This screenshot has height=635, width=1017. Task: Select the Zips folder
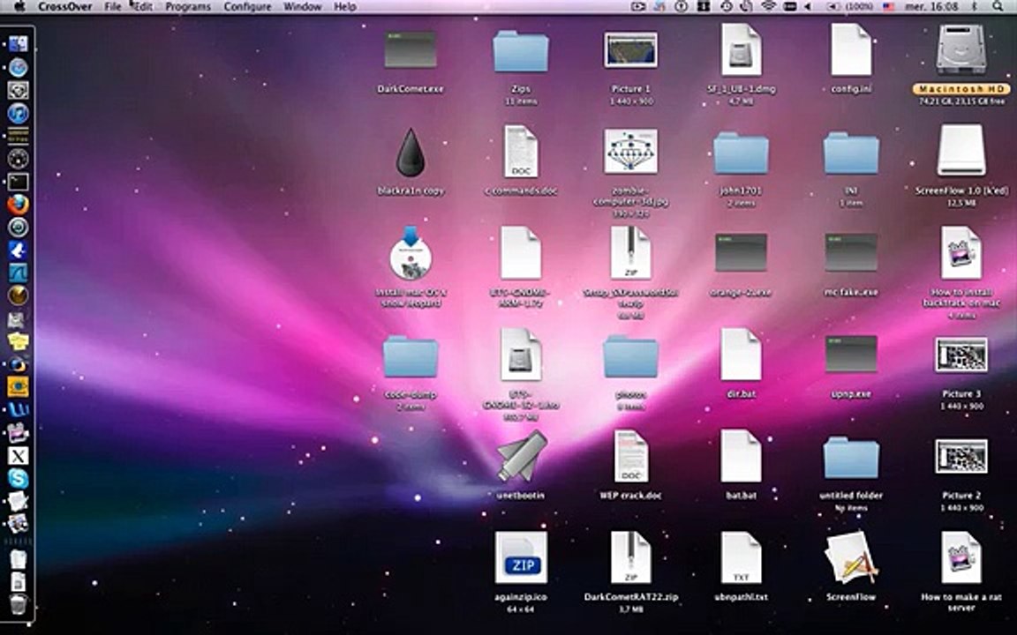[x=521, y=50]
